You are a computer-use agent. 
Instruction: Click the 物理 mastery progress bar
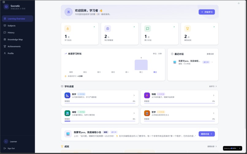click(x=179, y=103)
